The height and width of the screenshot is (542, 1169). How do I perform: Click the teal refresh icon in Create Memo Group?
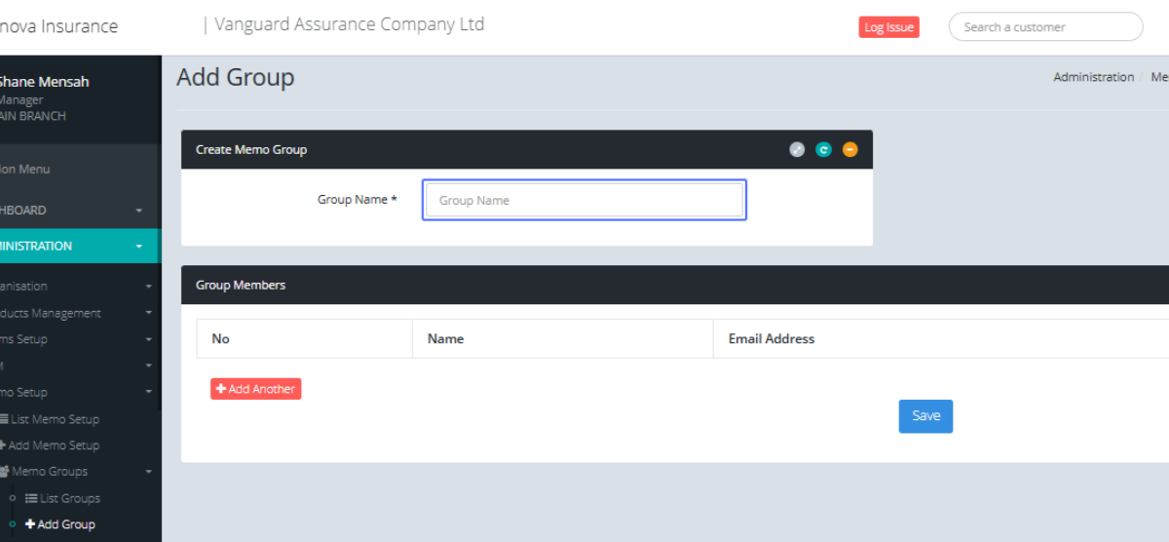[823, 150]
